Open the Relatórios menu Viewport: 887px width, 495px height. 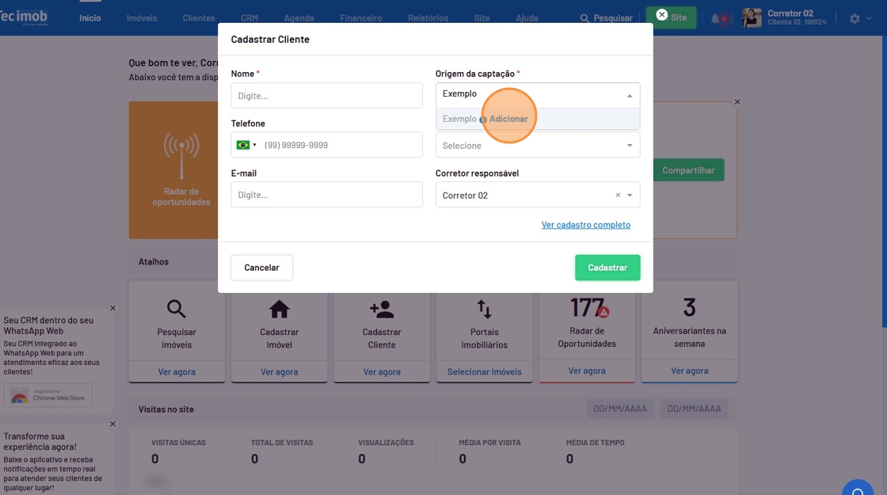pos(428,18)
